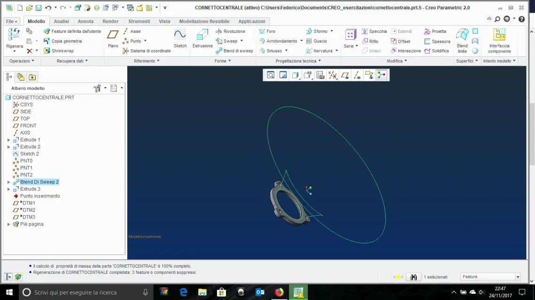Select the Specchia mirror tool
The height and width of the screenshot is (300, 535).
374,31
